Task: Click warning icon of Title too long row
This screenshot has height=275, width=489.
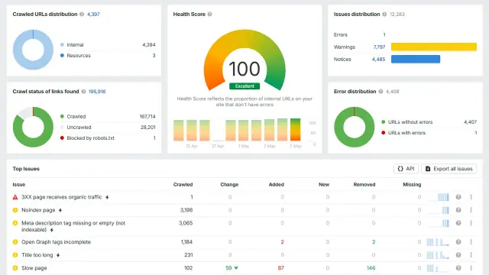Action: point(15,255)
